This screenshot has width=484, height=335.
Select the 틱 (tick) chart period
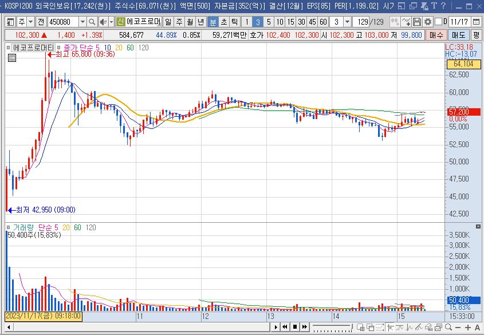pyautogui.click(x=234, y=22)
